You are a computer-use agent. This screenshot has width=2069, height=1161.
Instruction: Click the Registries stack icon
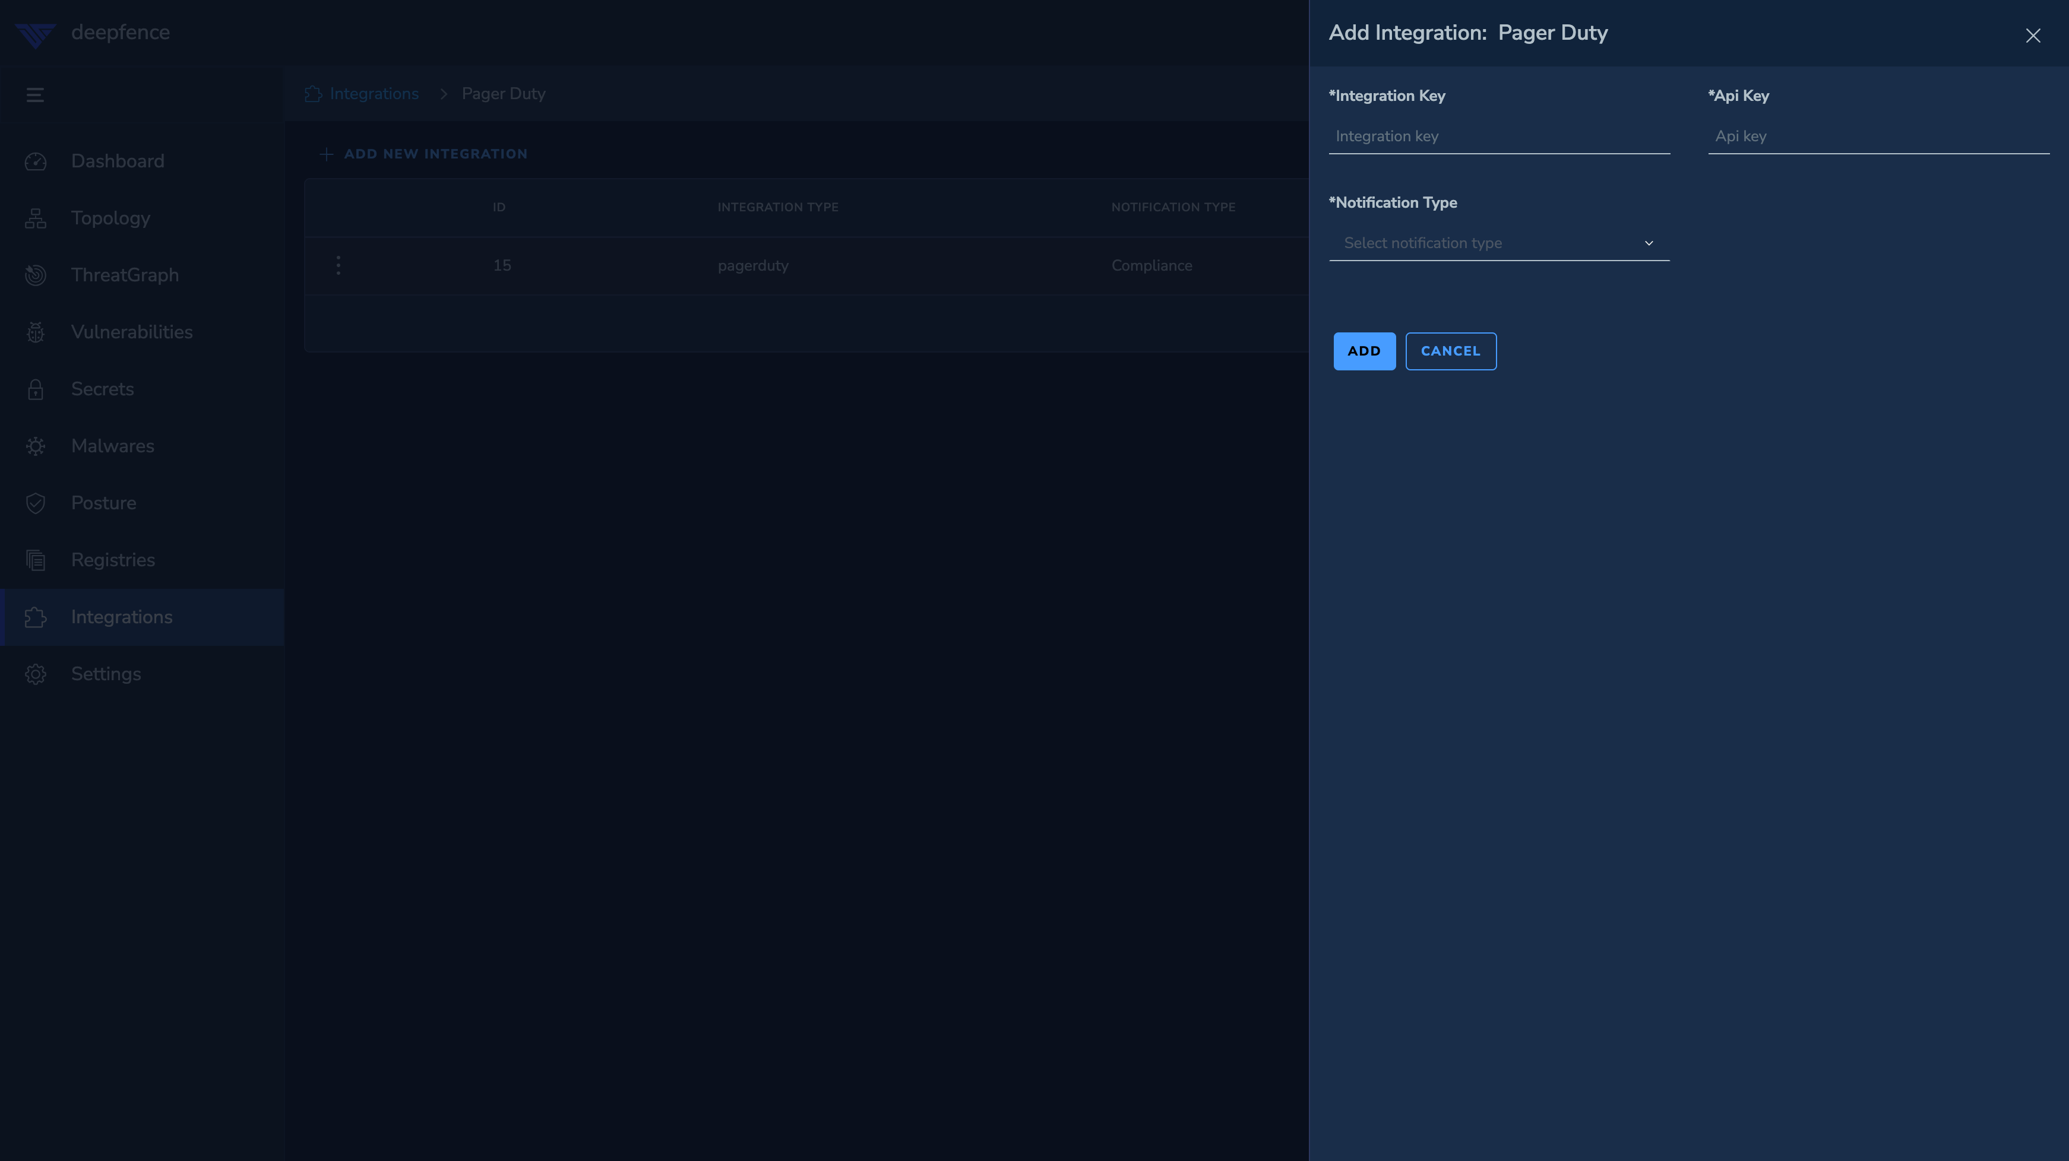coord(36,560)
